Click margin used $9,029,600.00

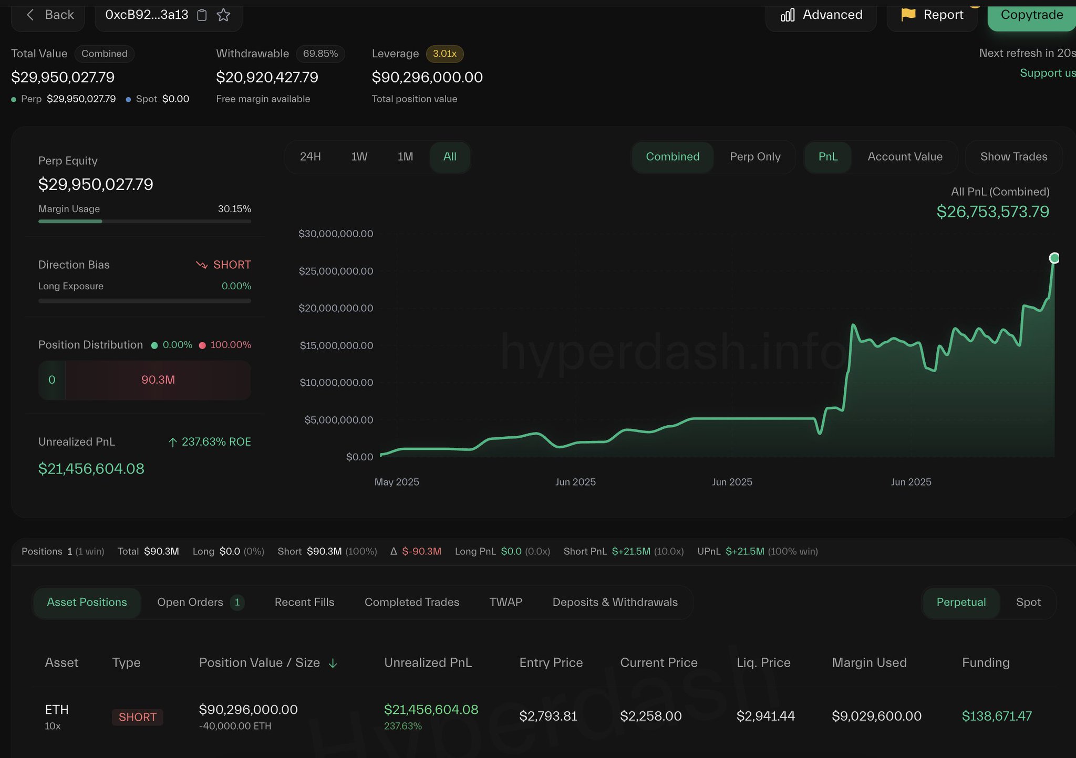click(876, 716)
